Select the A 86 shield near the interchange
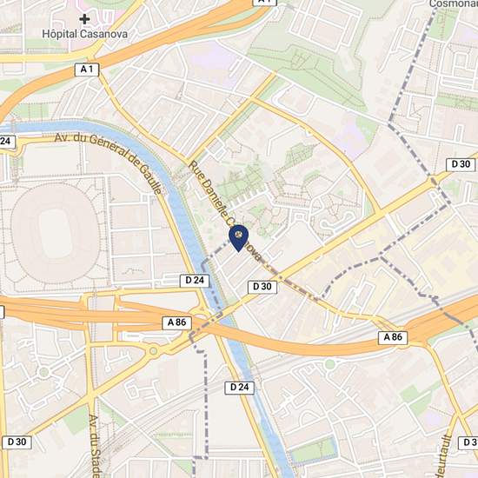 (x=176, y=322)
